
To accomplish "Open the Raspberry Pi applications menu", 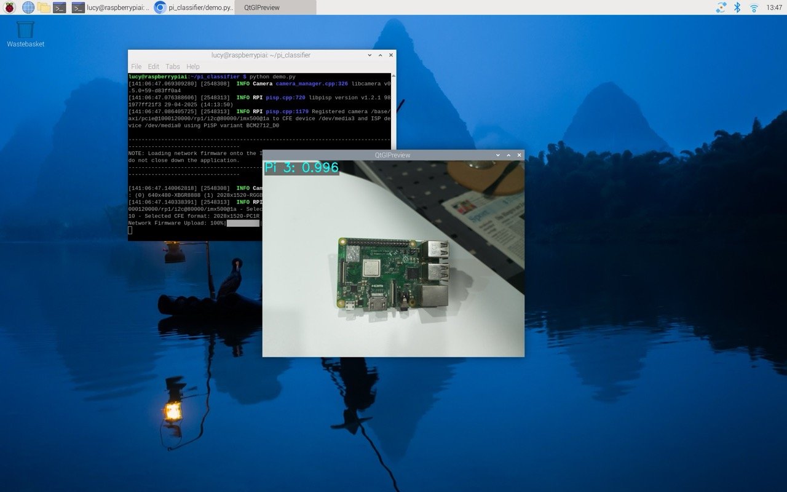I will pos(9,7).
